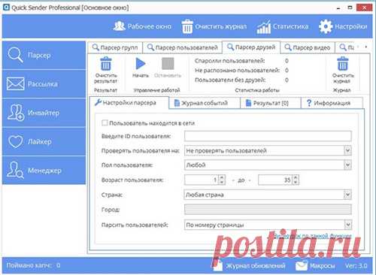Switch to Парсер групп tab
The height and width of the screenshot is (275, 376).
tap(115, 47)
